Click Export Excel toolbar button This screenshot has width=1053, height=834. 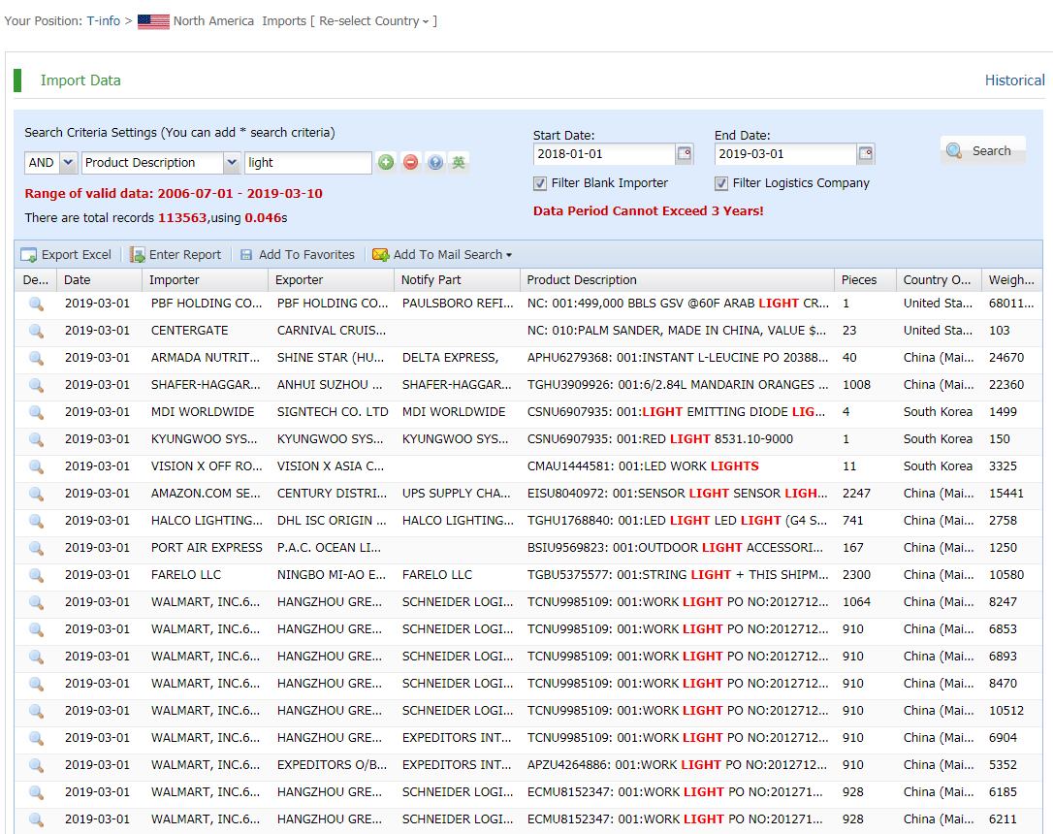click(66, 255)
